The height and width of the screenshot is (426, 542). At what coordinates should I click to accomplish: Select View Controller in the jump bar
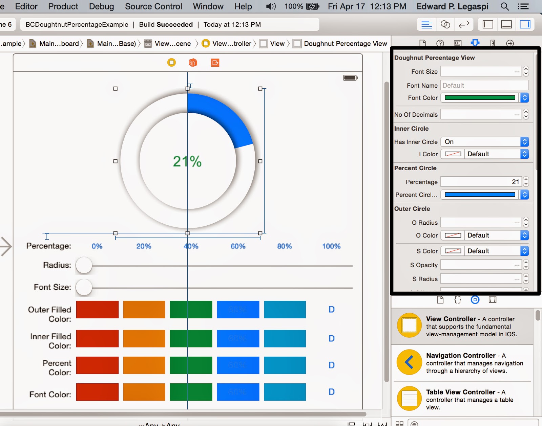click(x=227, y=43)
